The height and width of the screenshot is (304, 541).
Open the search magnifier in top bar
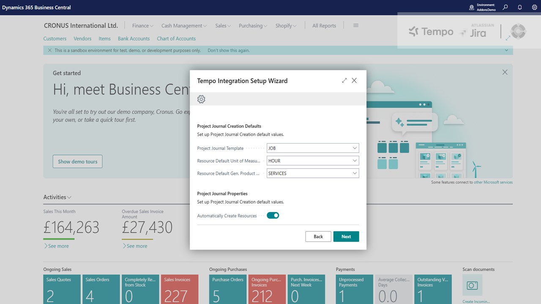tap(505, 7)
